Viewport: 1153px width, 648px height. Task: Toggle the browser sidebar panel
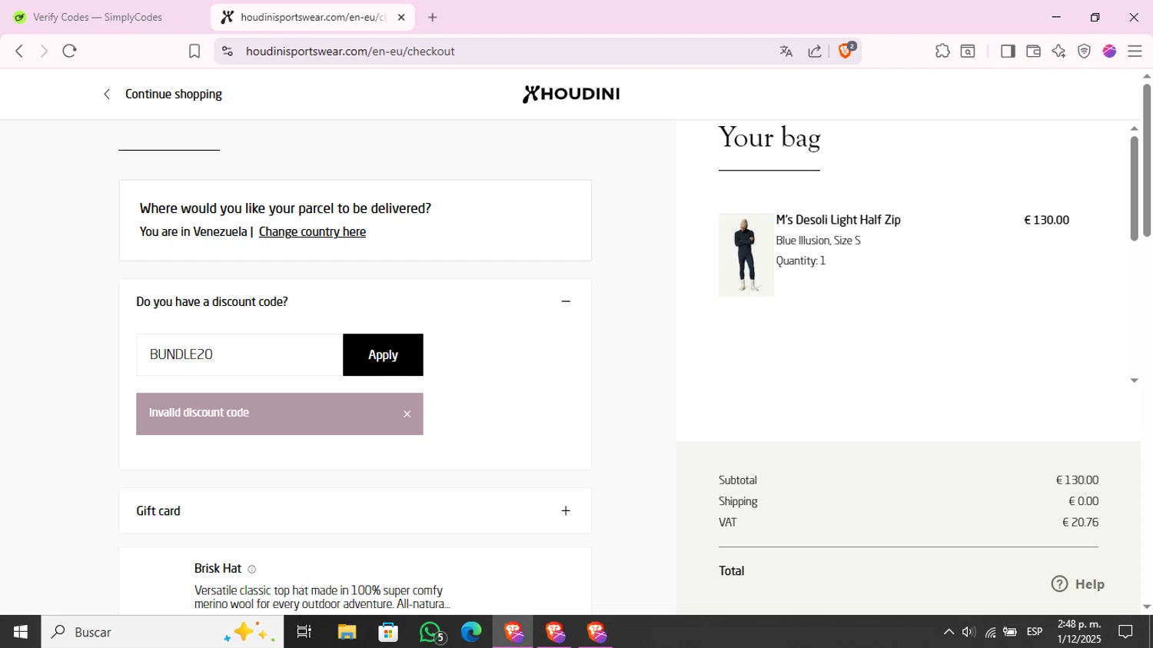tap(1008, 51)
